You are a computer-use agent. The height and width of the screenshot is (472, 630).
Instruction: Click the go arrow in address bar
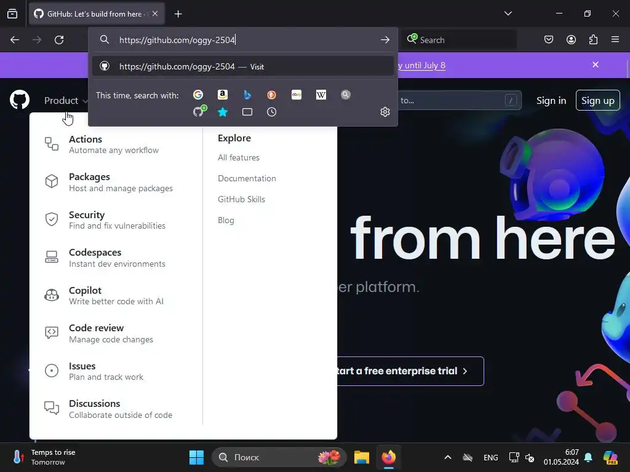pos(385,40)
